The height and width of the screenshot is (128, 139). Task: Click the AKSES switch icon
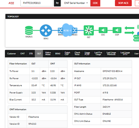(75, 30)
